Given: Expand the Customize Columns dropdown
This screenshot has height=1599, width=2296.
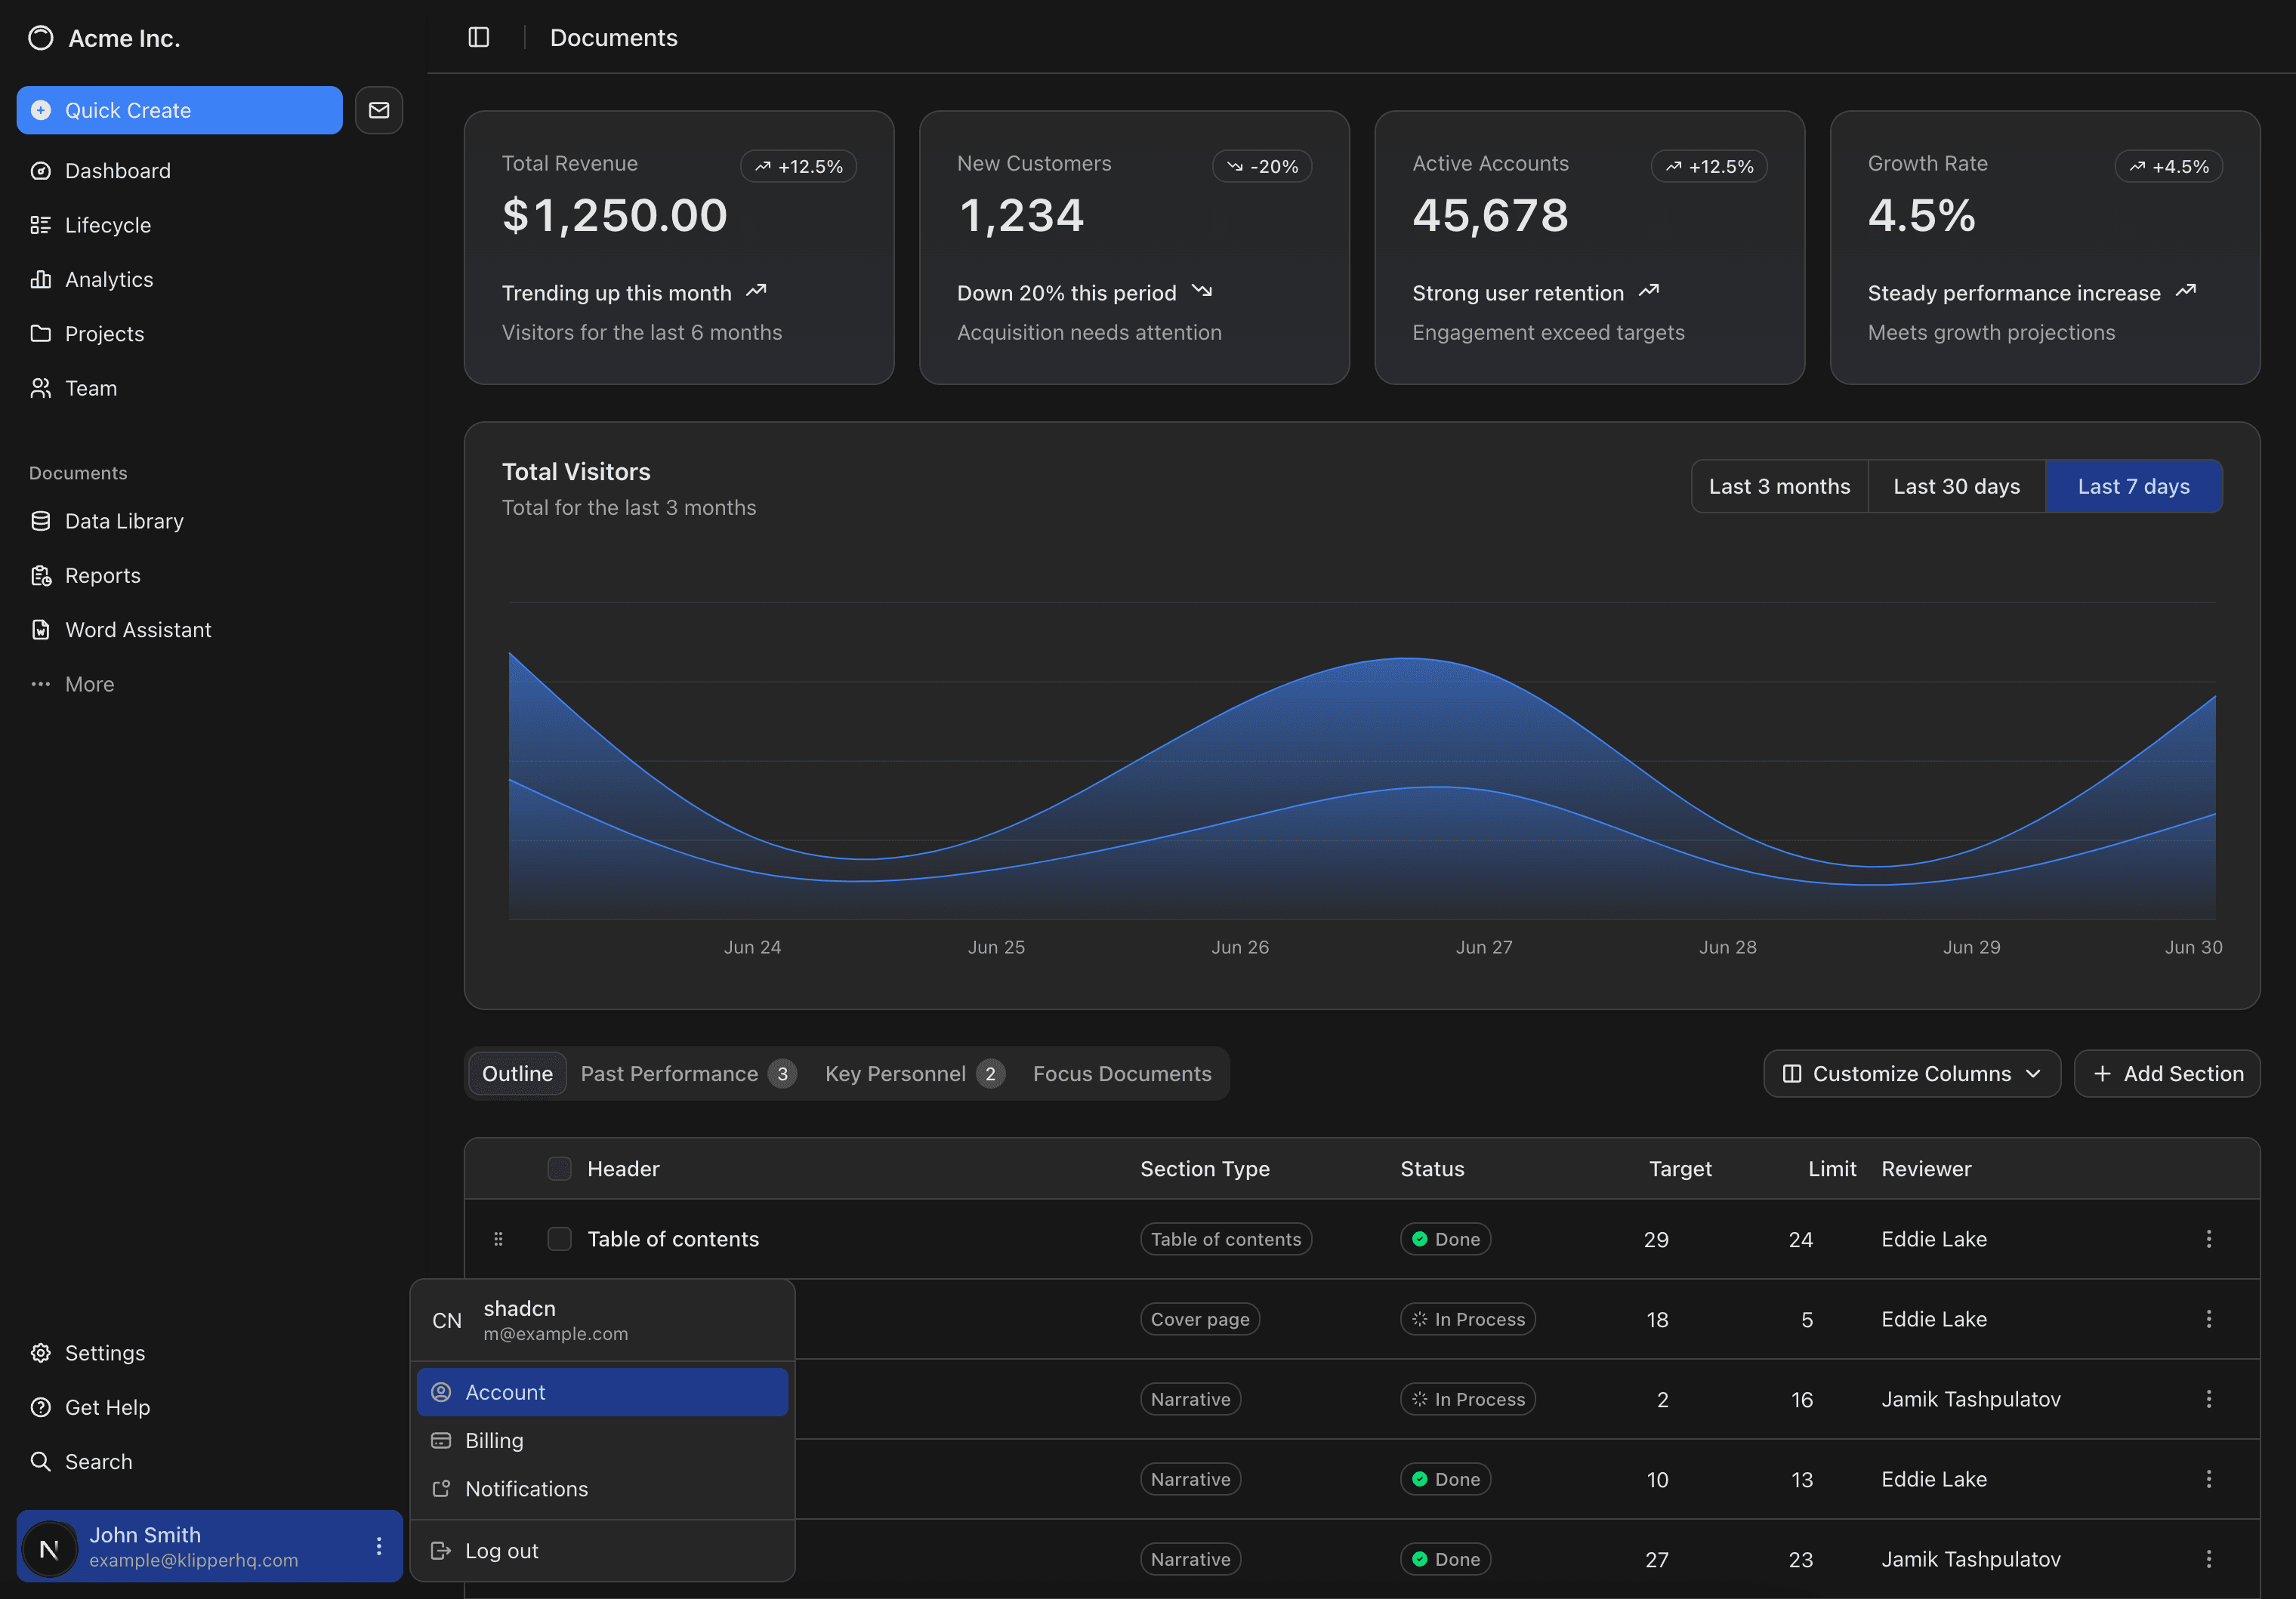Looking at the screenshot, I should [x=1911, y=1074].
